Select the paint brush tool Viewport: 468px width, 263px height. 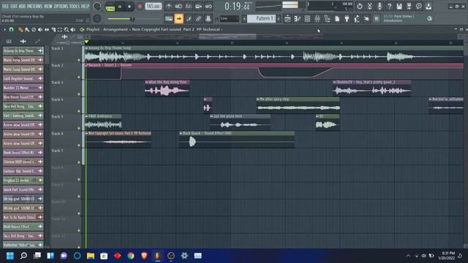pyautogui.click(x=27, y=29)
